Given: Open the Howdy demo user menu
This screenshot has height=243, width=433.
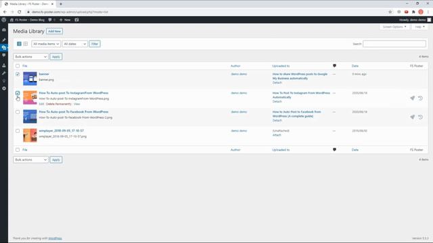Looking at the screenshot, I should pyautogui.click(x=415, y=20).
